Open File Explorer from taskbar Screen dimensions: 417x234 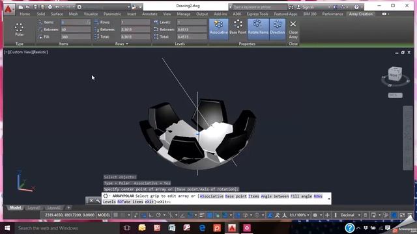(x=142, y=228)
